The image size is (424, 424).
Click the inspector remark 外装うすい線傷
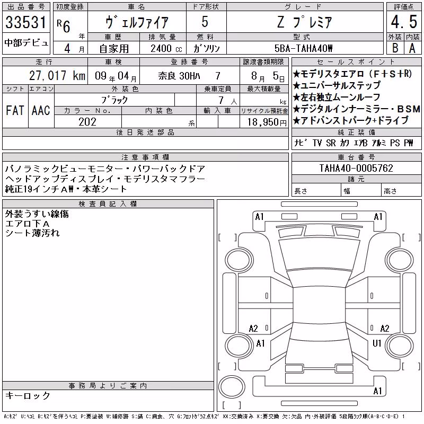tap(37, 214)
